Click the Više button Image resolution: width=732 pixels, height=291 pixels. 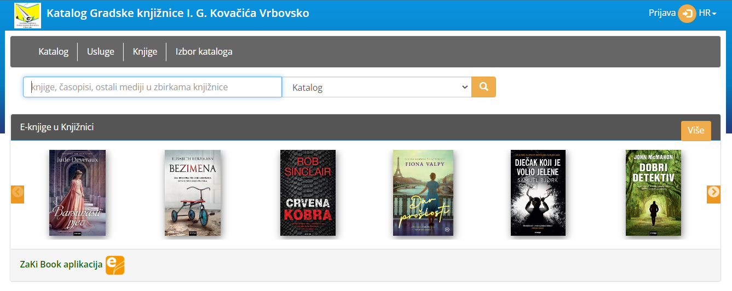tap(696, 131)
